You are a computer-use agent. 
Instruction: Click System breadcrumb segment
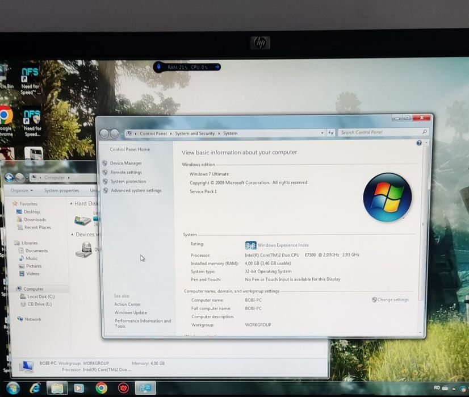point(231,133)
